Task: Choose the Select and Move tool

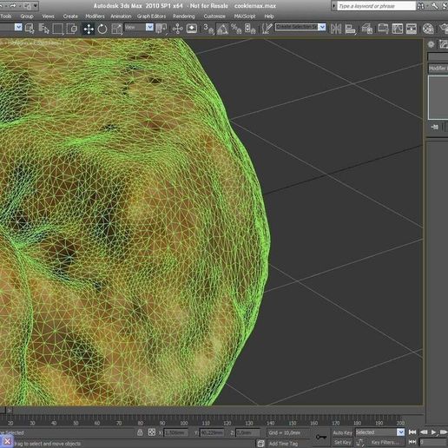Action: pyautogui.click(x=89, y=29)
